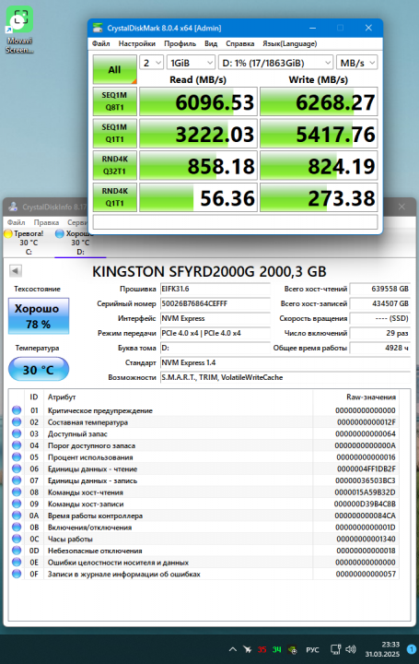The height and width of the screenshot is (664, 419).
Task: Open Вид menu in CrystalDiskMark
Action: (x=211, y=43)
